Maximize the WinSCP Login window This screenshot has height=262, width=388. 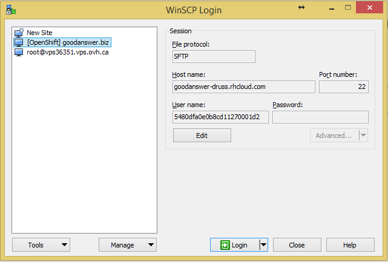coord(348,7)
